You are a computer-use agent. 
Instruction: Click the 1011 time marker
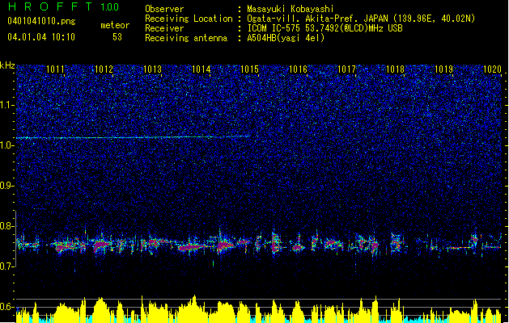tap(55, 69)
